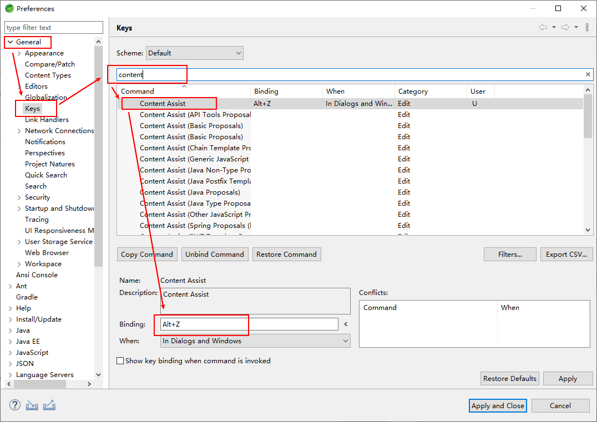Image resolution: width=597 pixels, height=422 pixels.
Task: Click the Import preferences icon
Action: coord(32,405)
